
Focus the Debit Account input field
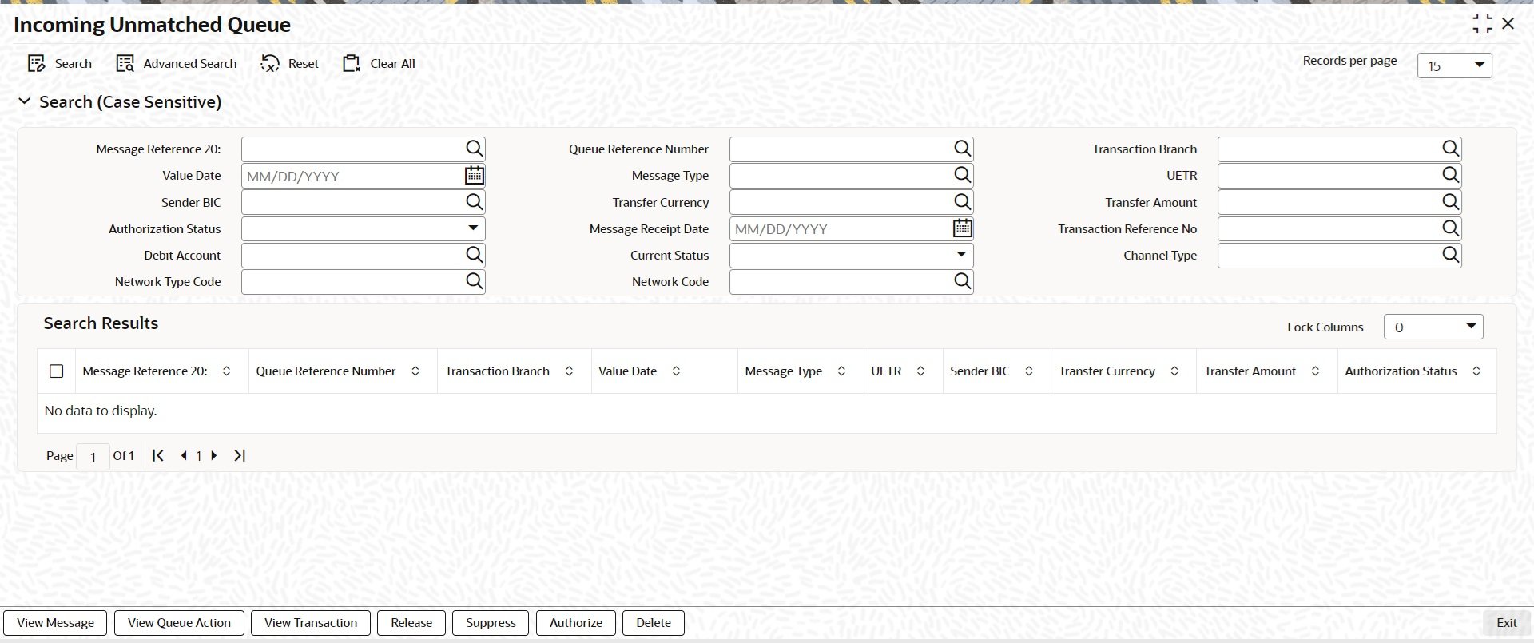click(x=352, y=255)
